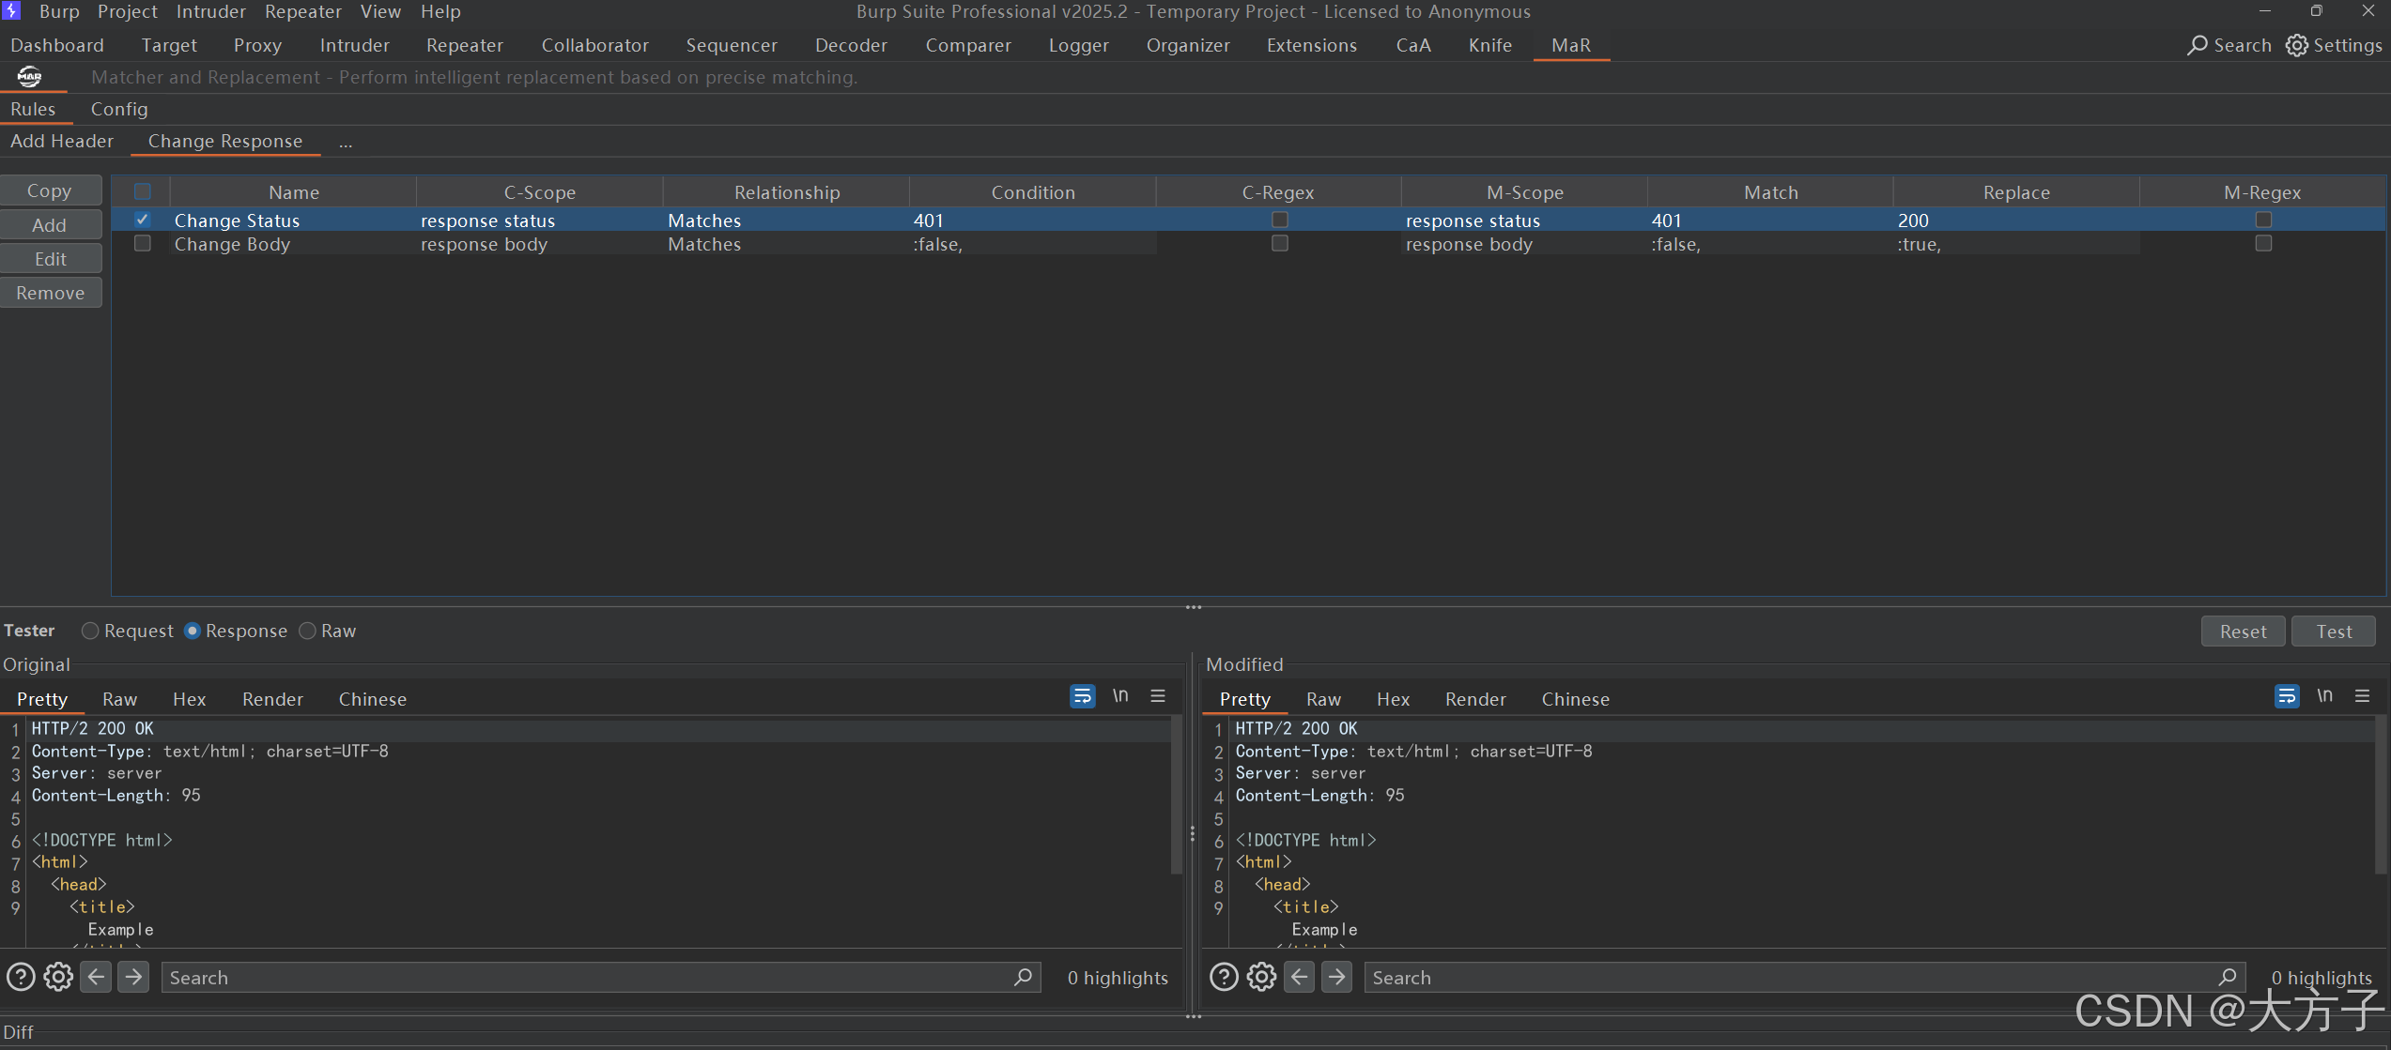Screen dimensions: 2391x1050
Task: Open the Modified pane hamburger menu
Action: (2362, 696)
